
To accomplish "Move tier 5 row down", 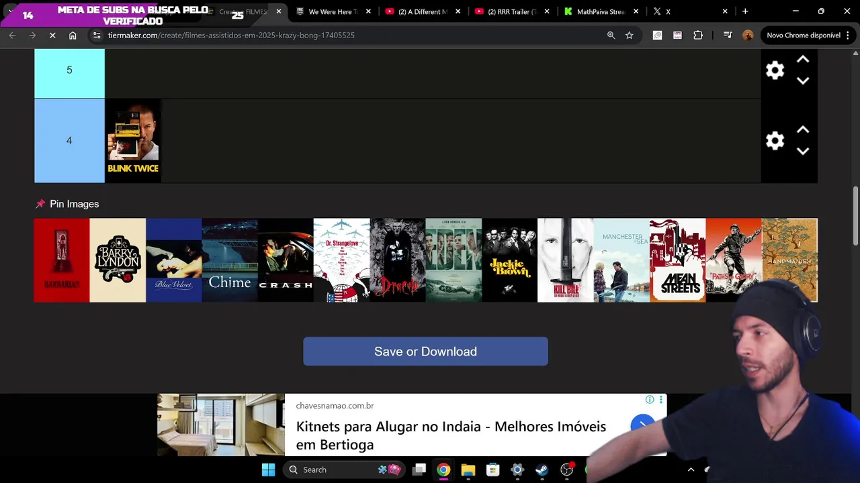I will pos(802,80).
